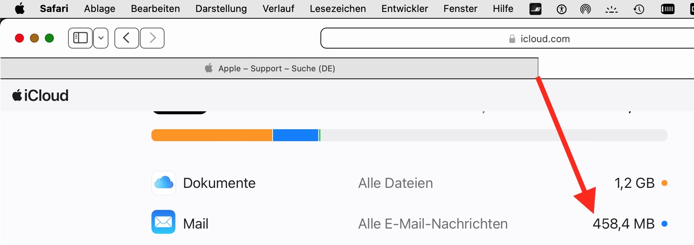Viewport: 694px width, 245px height.
Task: Click the iCloud logo link
Action: (40, 96)
